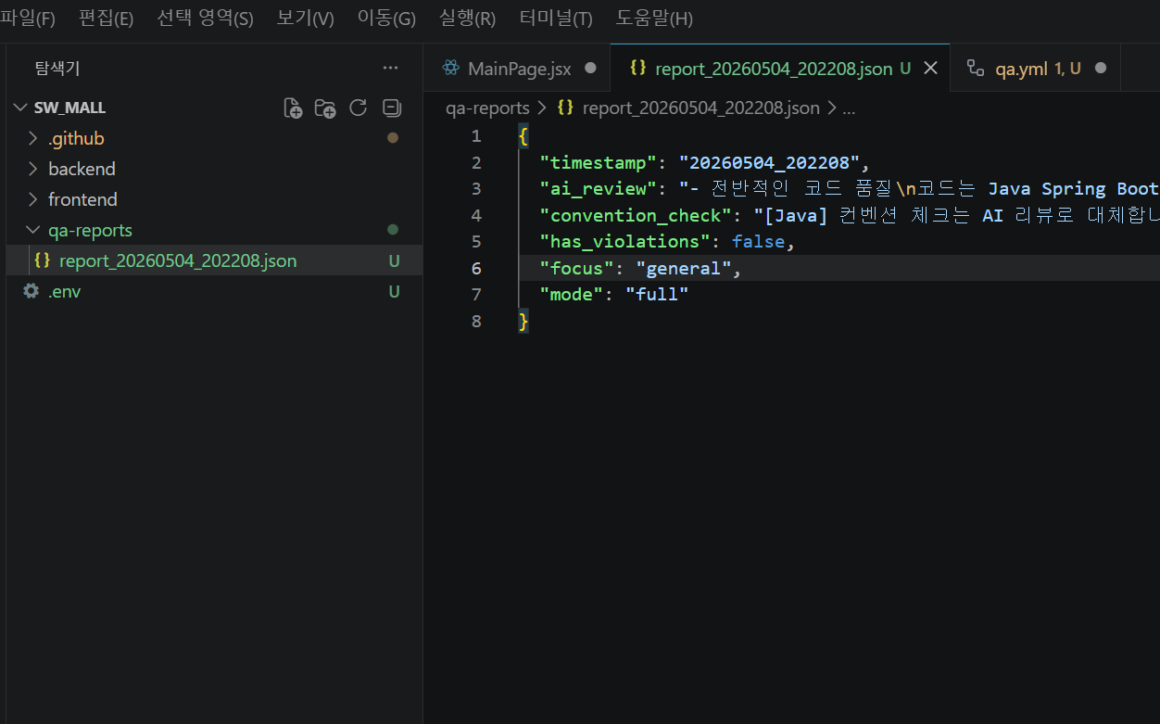Click line number 8 in the gutter
Viewport: 1160px width, 724px height.
click(476, 321)
